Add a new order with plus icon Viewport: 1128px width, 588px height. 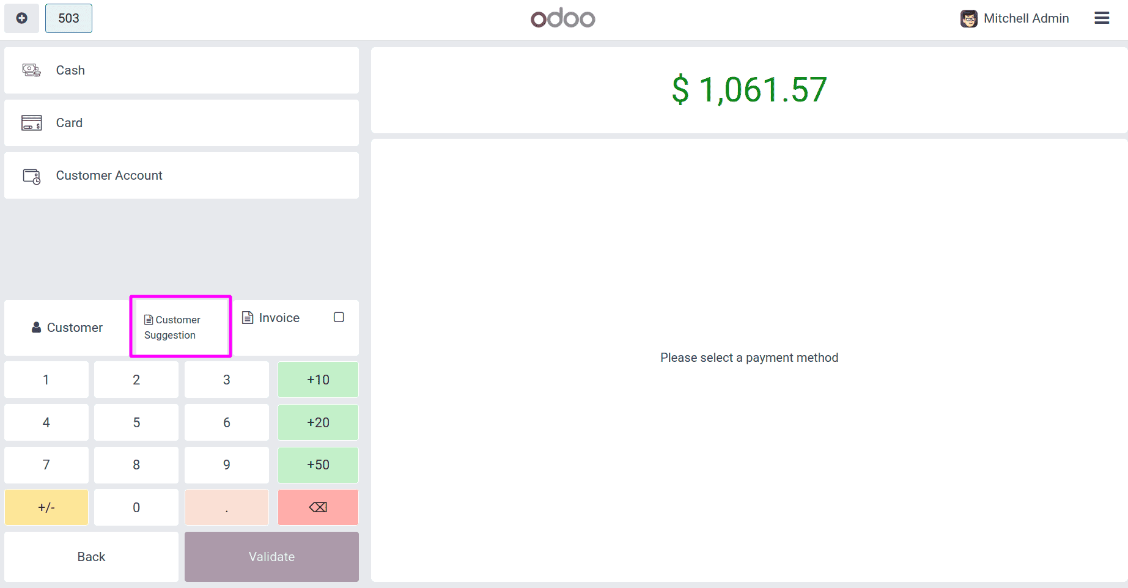21,18
